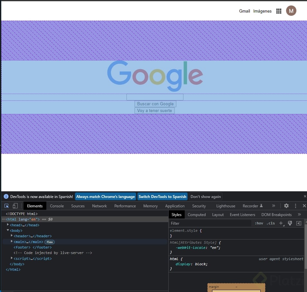Toggle the computed styles sidebar icon
Screen dimensions: 307x292
(x=299, y=223)
